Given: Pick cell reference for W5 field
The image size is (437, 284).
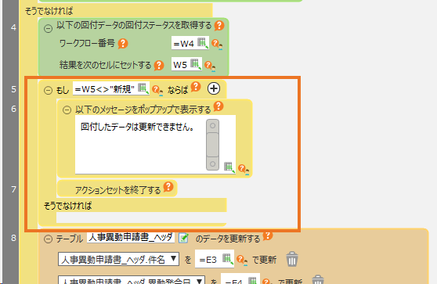Looking at the screenshot, I should tap(196, 64).
